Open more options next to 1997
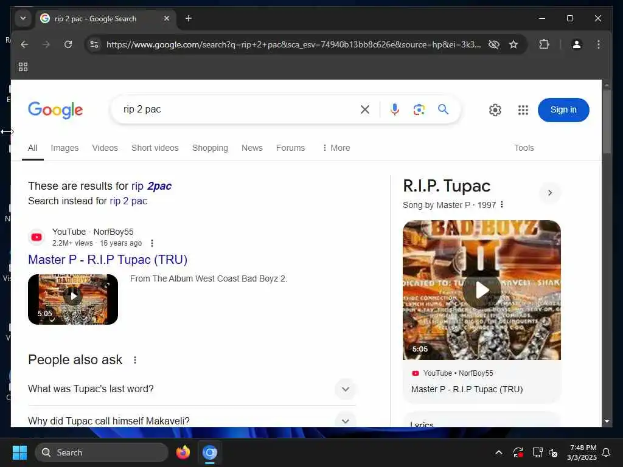 pyautogui.click(x=502, y=204)
